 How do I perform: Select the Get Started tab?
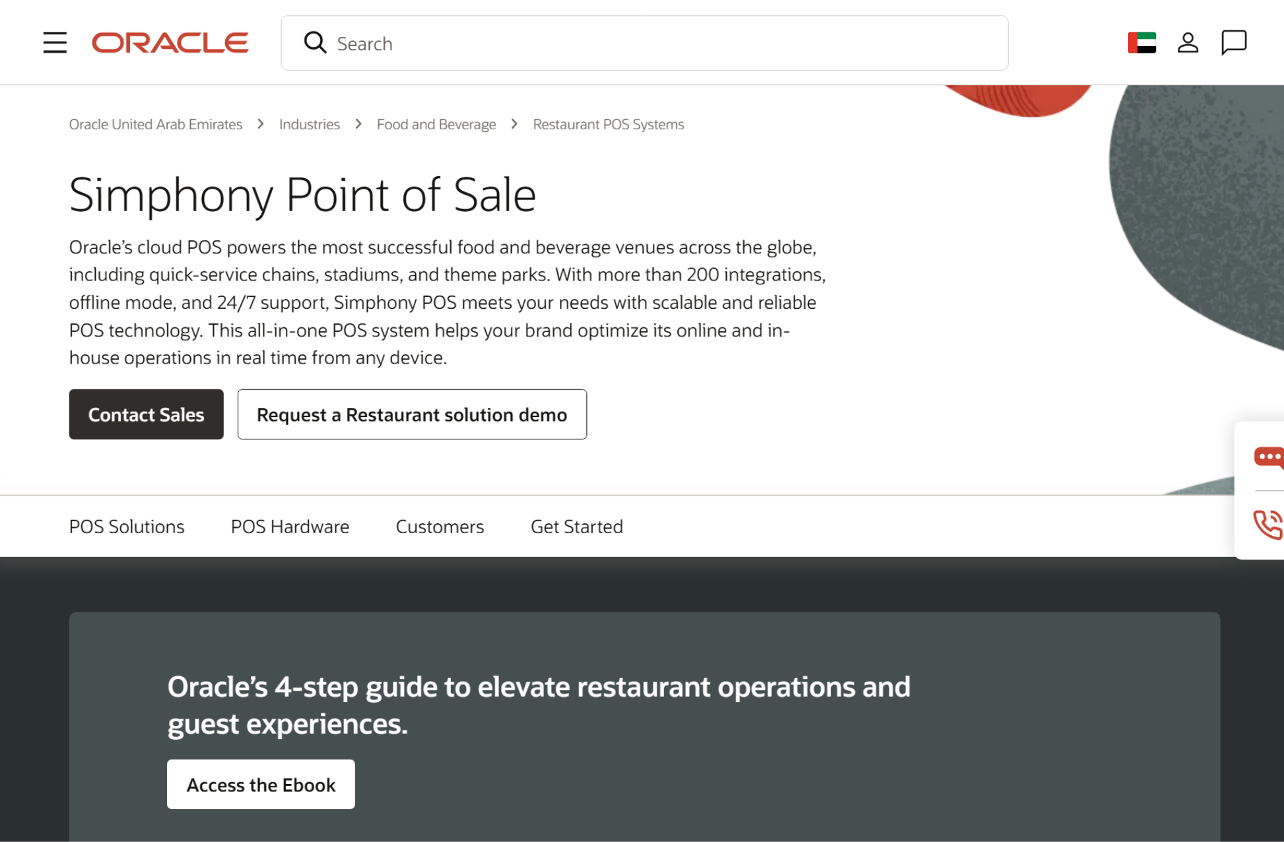coord(577,527)
